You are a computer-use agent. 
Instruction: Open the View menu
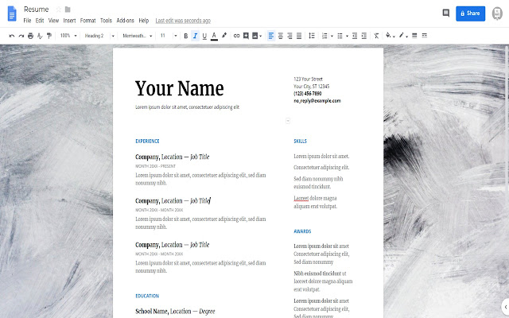pos(53,21)
